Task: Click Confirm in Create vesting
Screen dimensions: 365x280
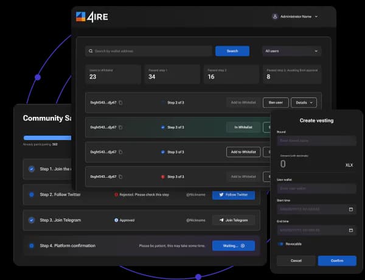Action: [x=337, y=261]
